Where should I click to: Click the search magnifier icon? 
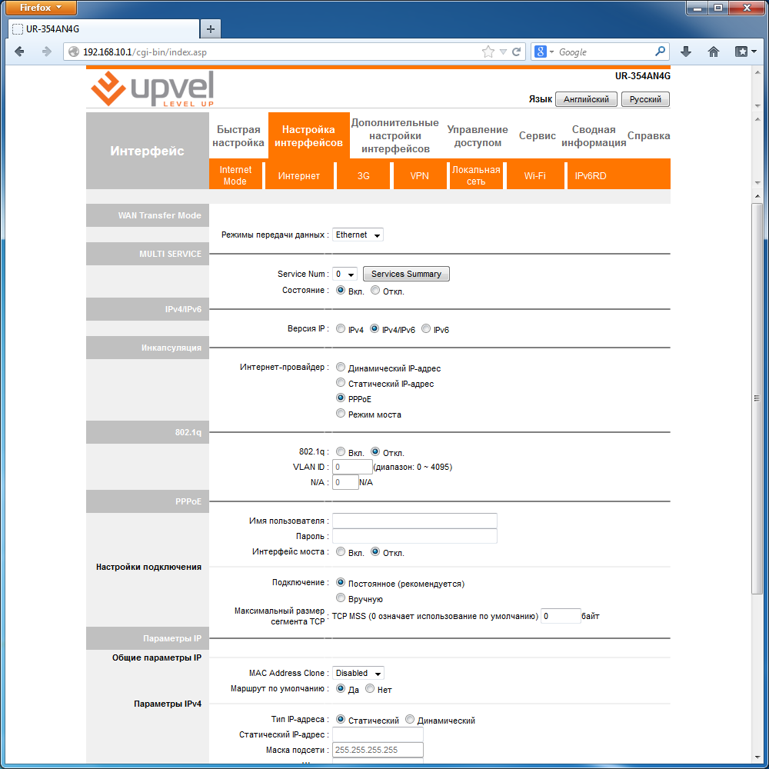pyautogui.click(x=660, y=51)
